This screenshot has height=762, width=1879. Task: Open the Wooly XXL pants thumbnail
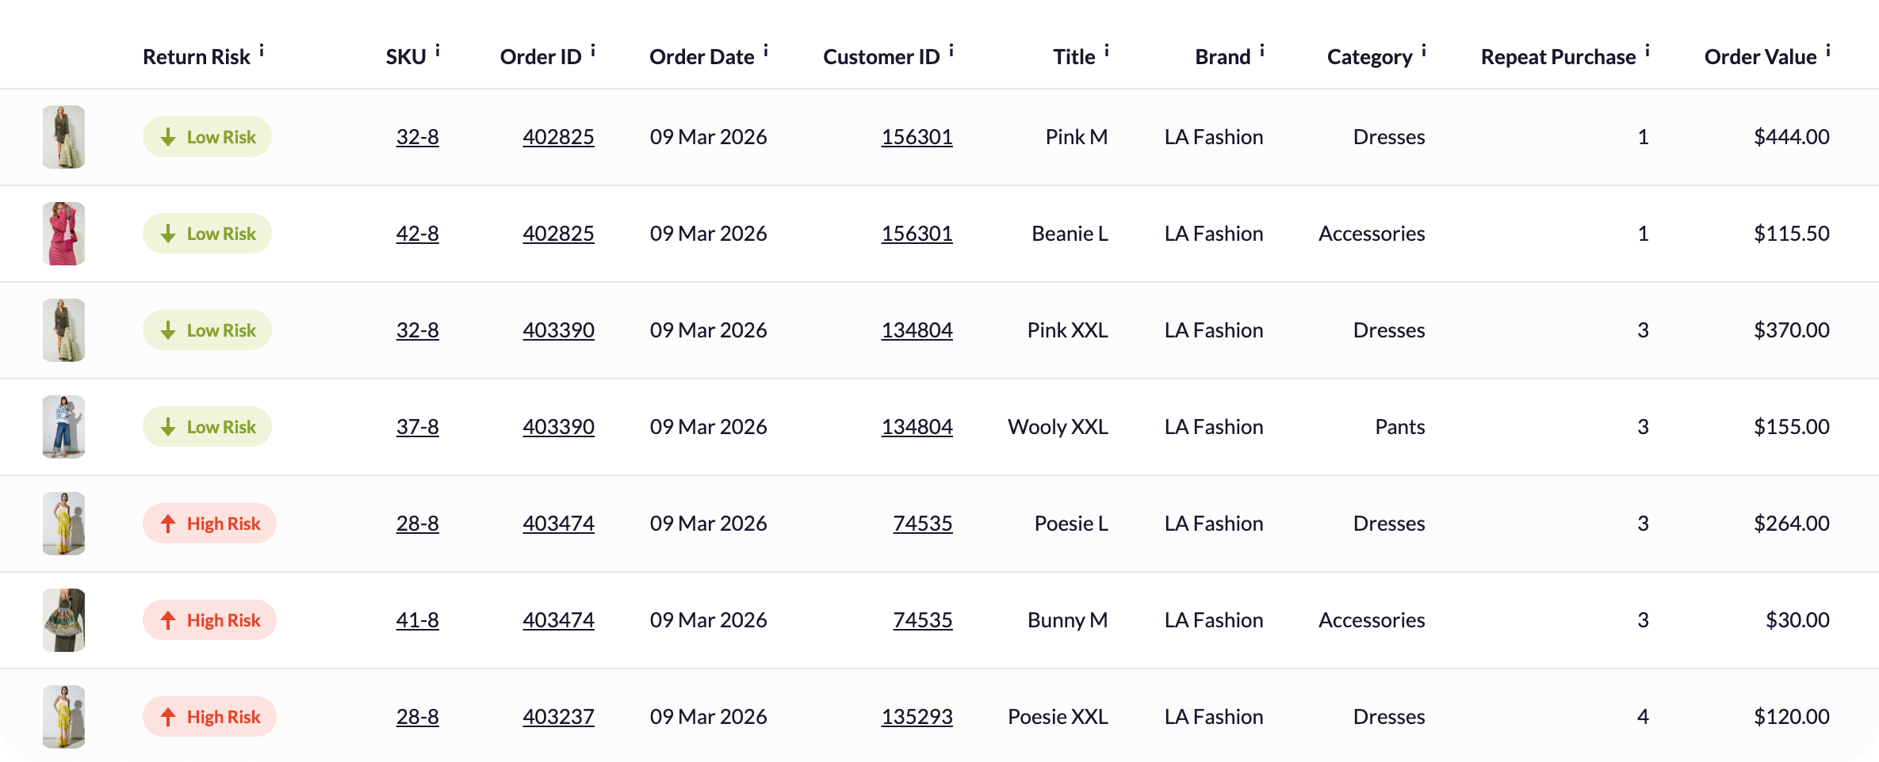63,427
